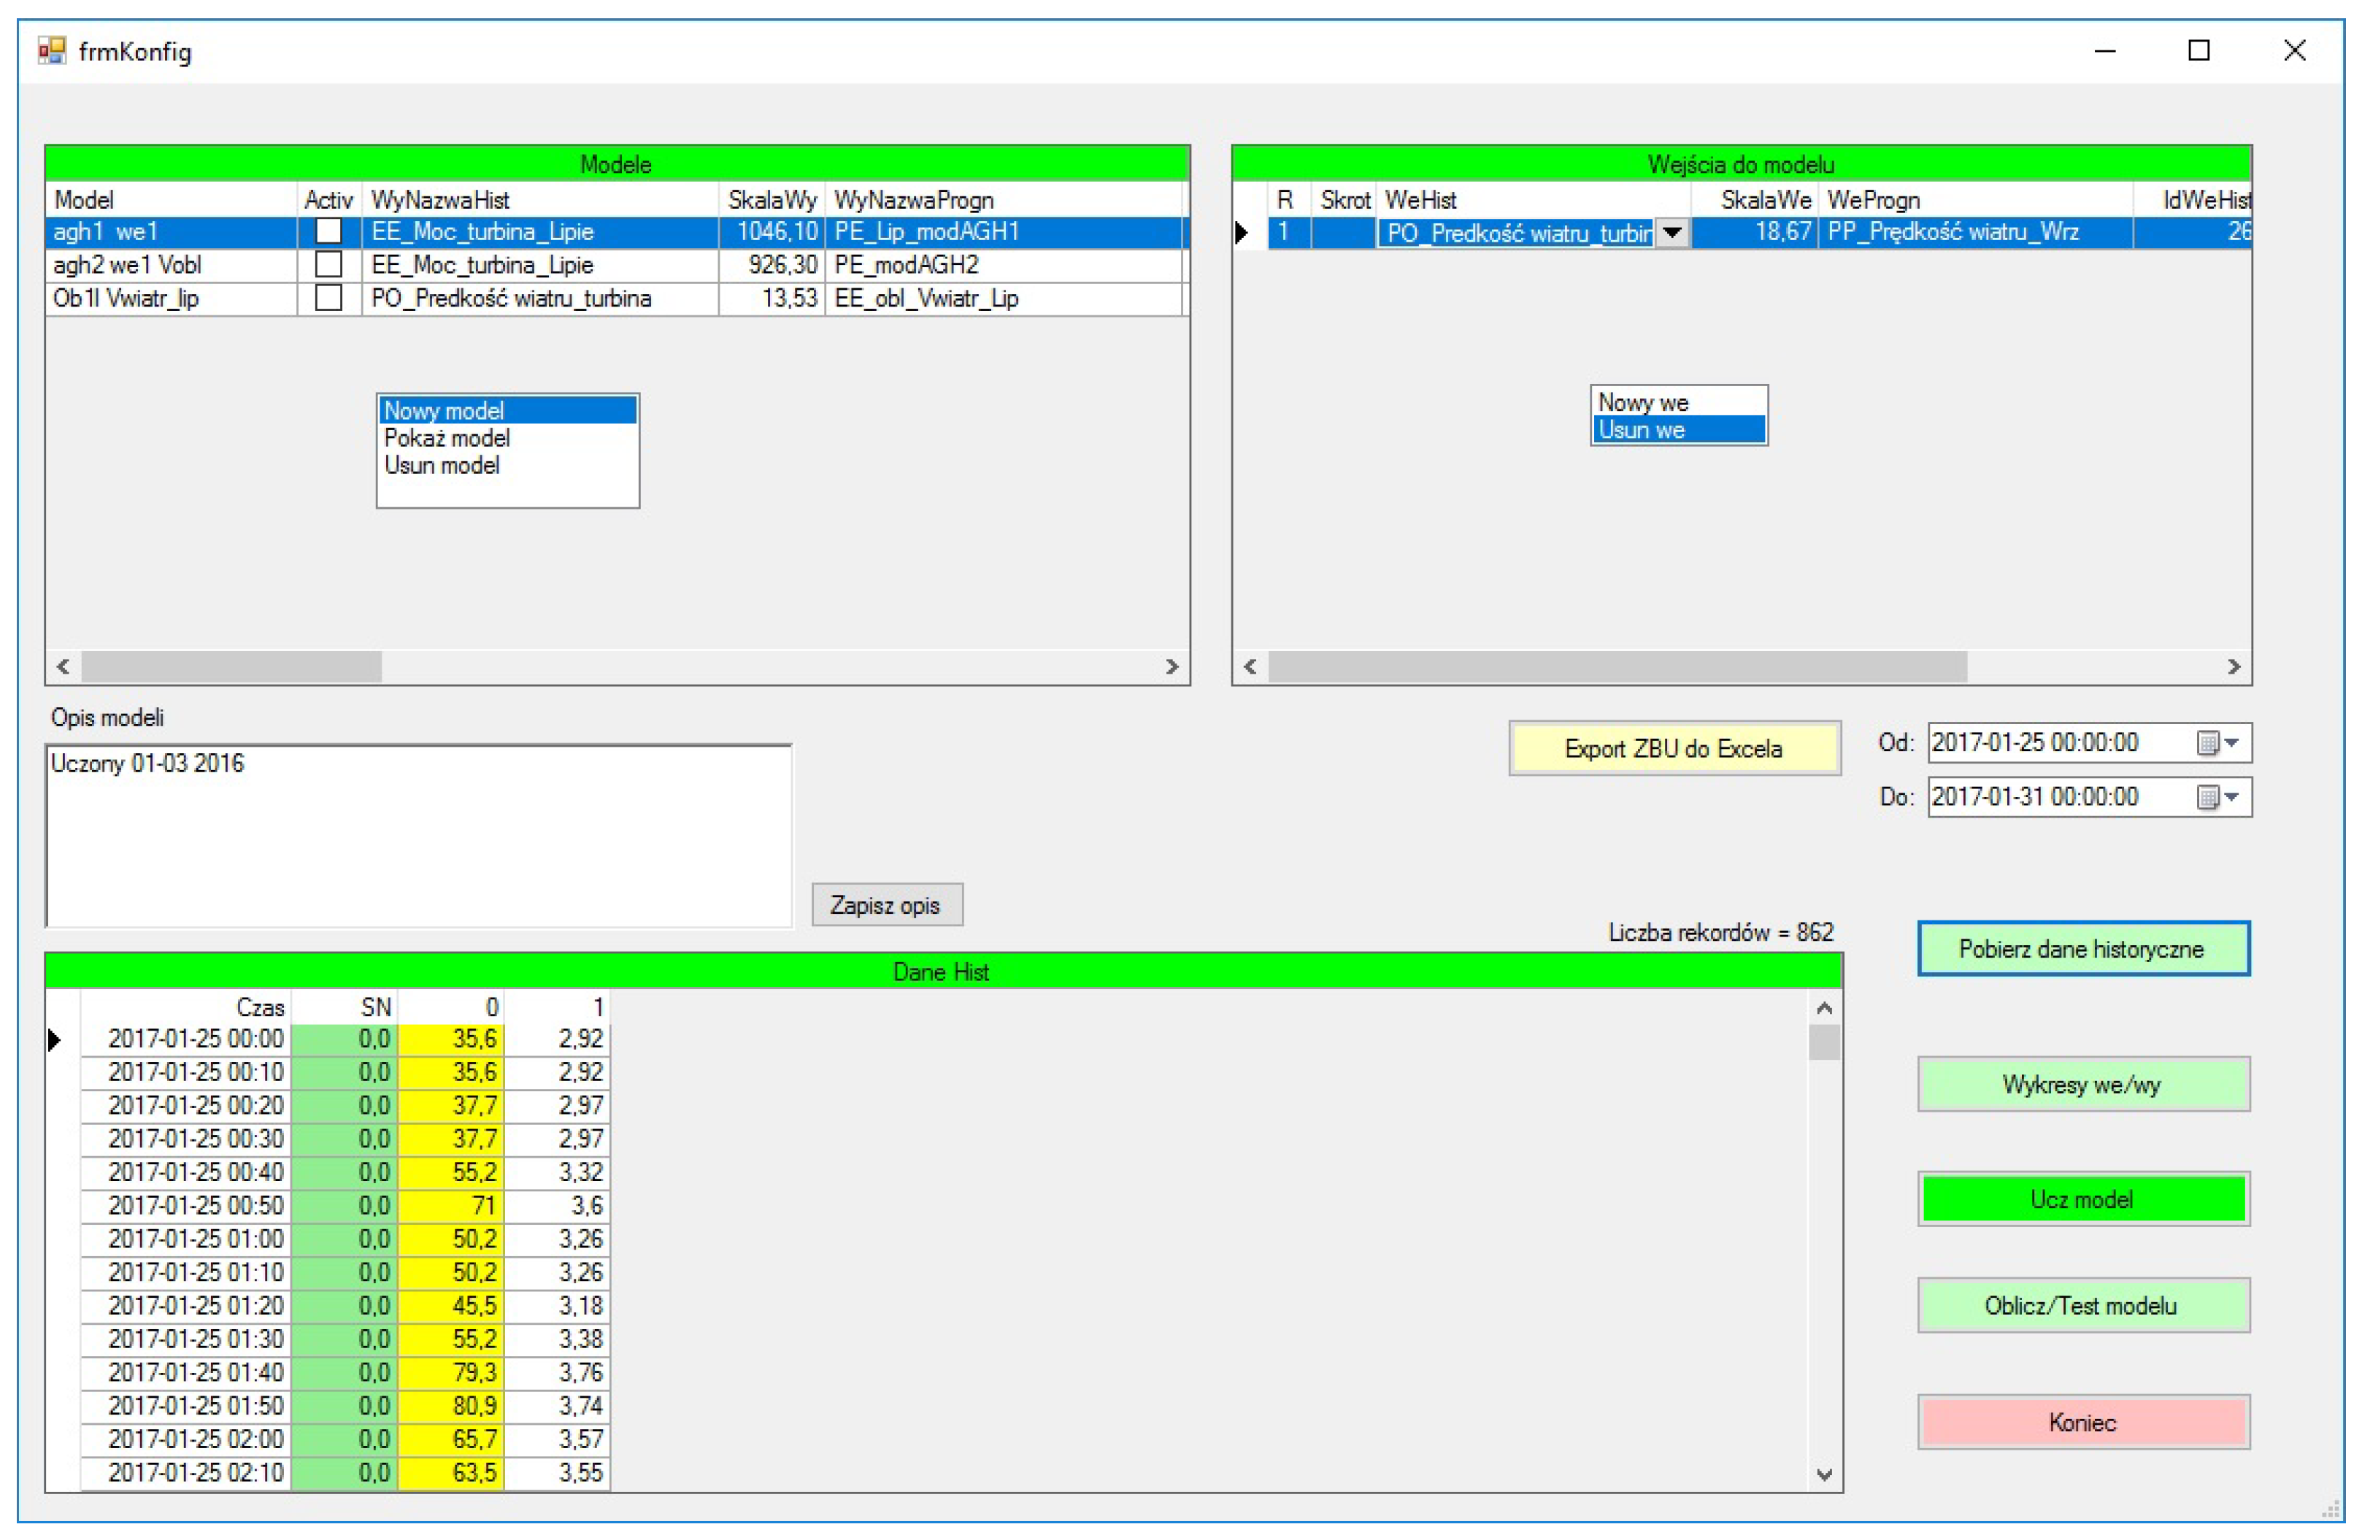Click row selector arrow in Wejścia grid
2362x1535 pixels.
[1242, 233]
